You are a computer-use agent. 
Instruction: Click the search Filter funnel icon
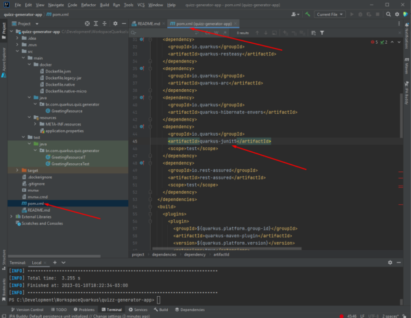[322, 33]
